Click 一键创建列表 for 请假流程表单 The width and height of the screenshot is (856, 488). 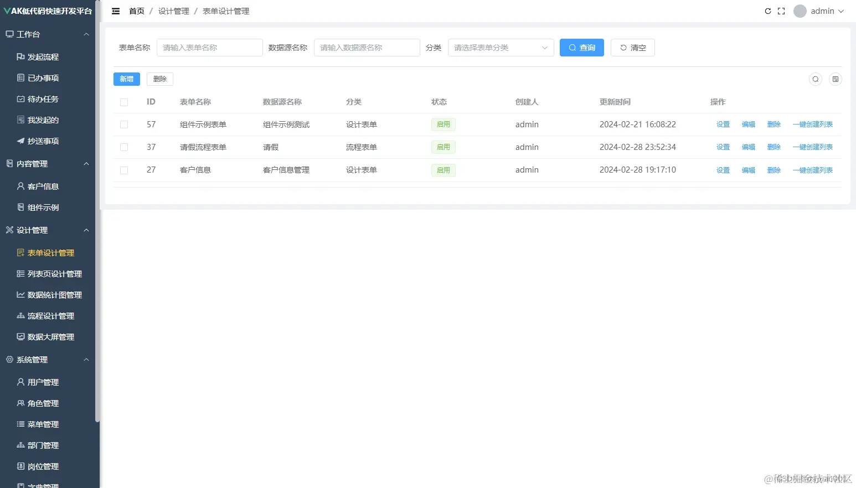[x=812, y=147]
